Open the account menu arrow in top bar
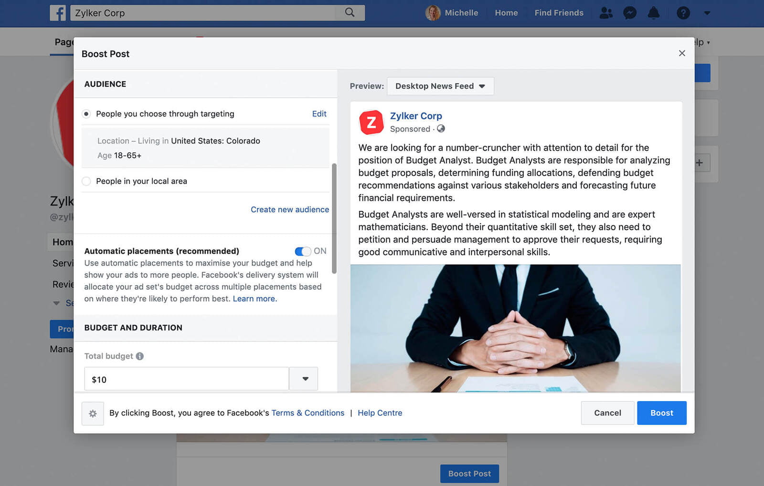764x486 pixels. 707,13
